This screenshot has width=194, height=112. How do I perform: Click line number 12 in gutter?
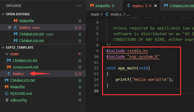pos(96,68)
